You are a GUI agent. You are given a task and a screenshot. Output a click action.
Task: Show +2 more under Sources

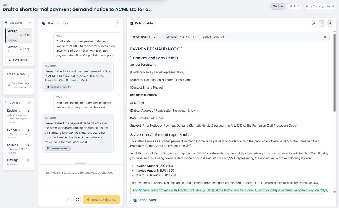click(x=12, y=153)
